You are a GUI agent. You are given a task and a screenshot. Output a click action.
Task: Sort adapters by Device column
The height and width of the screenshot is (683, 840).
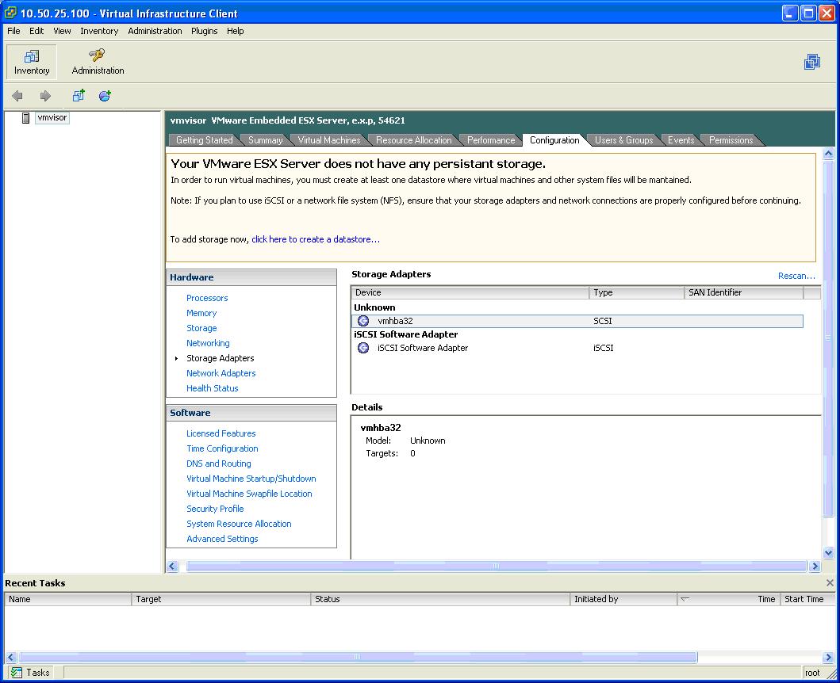[470, 292]
